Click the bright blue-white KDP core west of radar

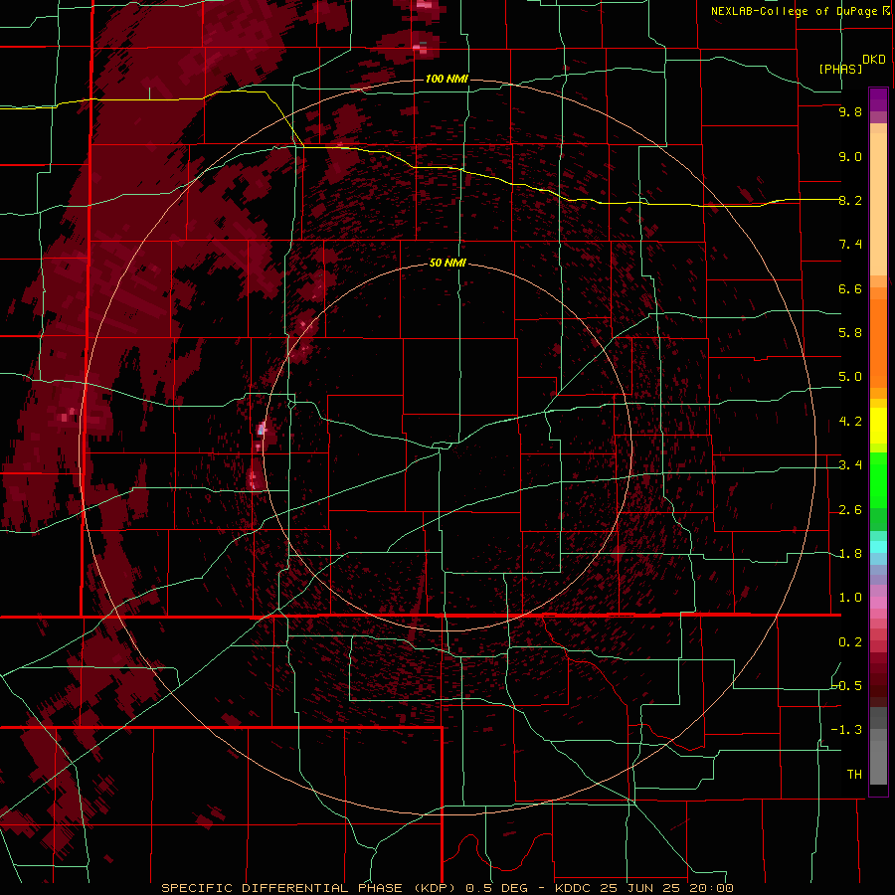click(x=262, y=430)
